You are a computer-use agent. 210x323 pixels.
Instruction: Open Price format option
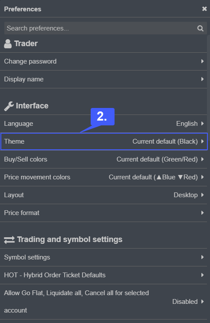coord(103,213)
